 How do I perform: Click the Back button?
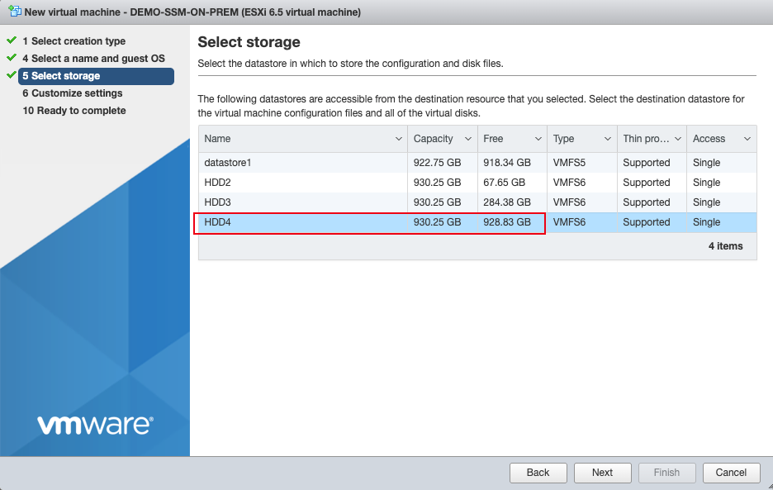click(538, 473)
